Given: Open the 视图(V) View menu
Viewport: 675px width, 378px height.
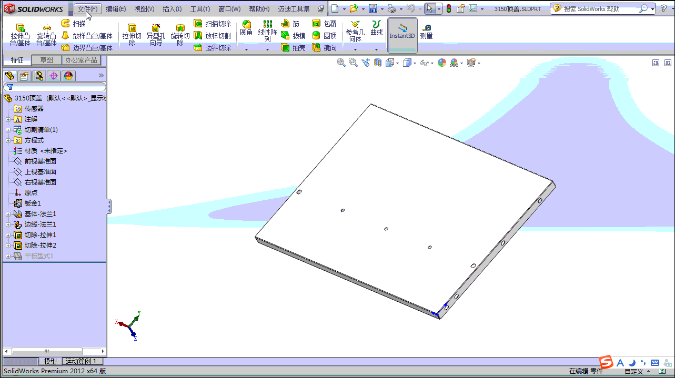Looking at the screenshot, I should pos(144,9).
